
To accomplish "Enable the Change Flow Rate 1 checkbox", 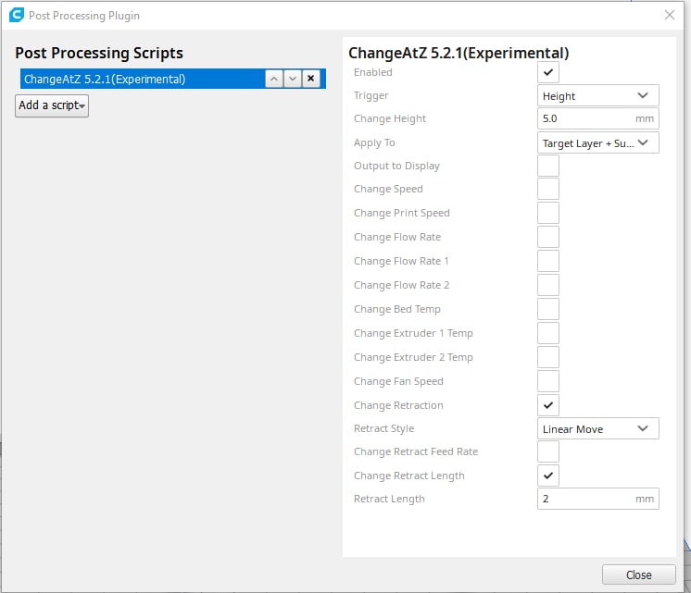I will point(547,261).
